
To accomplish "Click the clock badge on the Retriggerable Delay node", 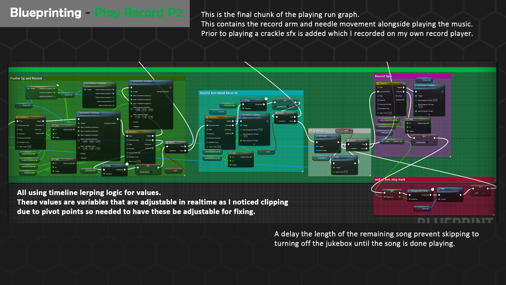I will pos(432,189).
